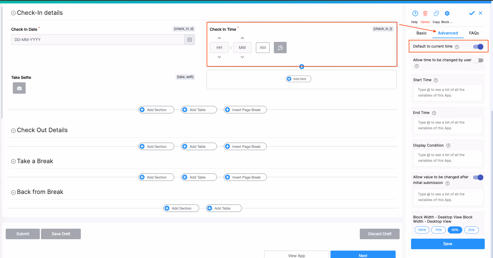Viewport: 493px width, 258px height.
Task: Toggle the AM/PM button
Action: click(x=263, y=48)
